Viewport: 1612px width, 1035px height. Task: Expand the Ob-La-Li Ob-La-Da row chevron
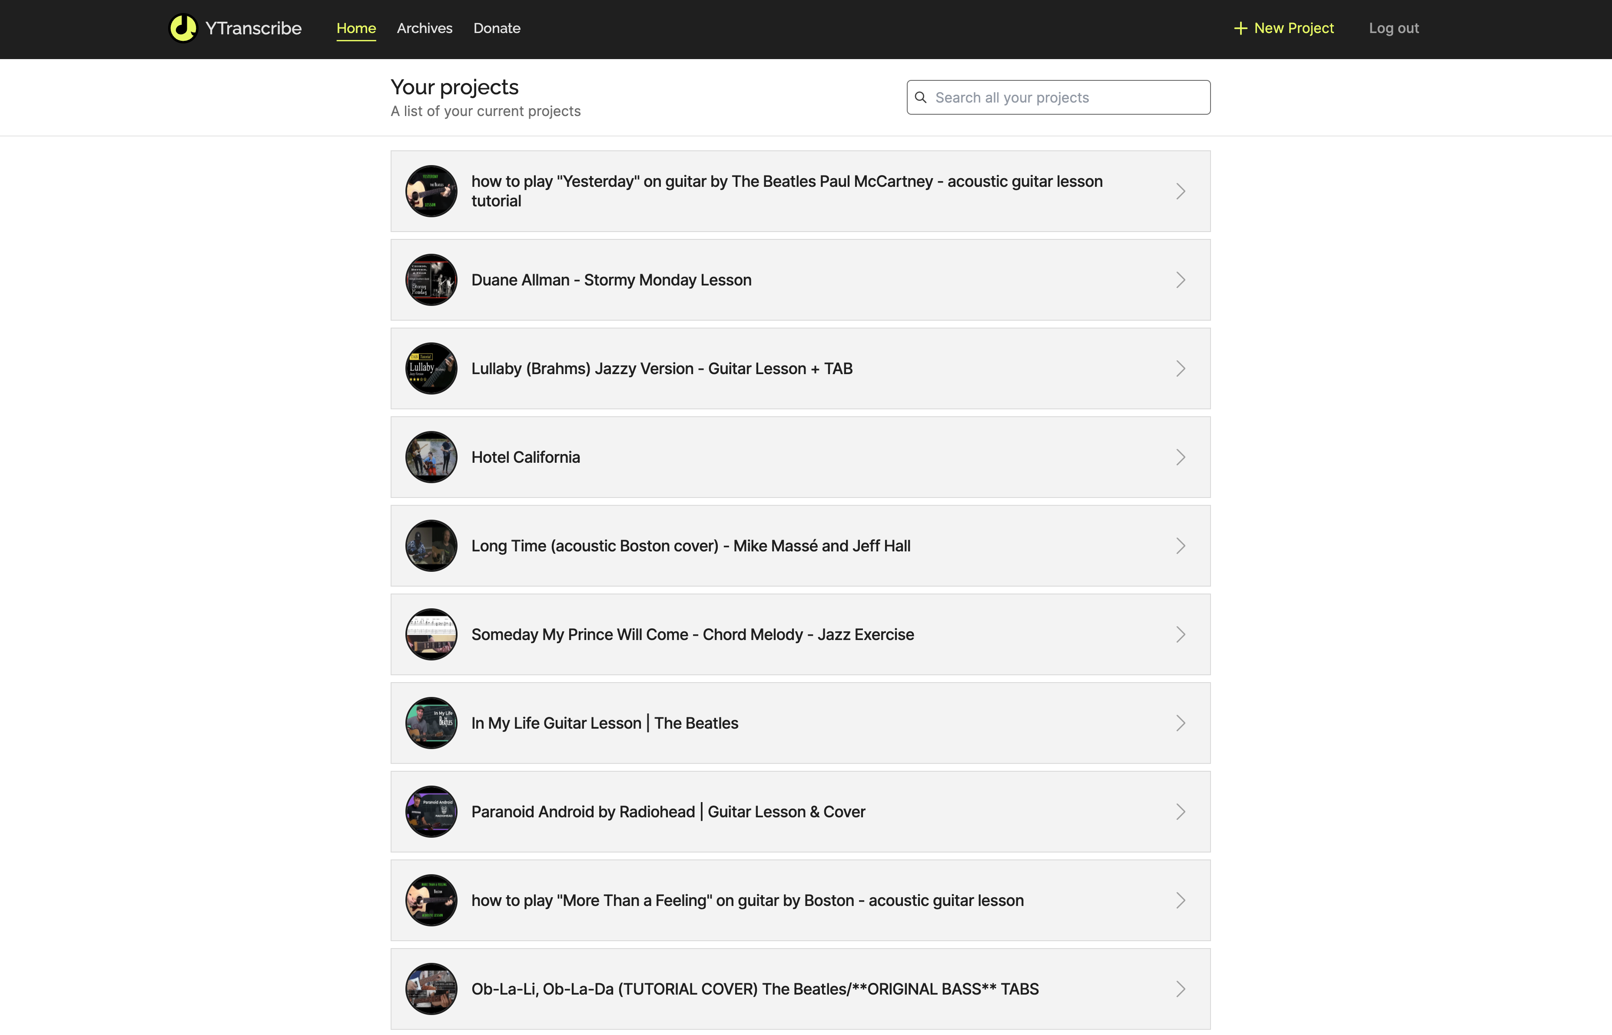(x=1181, y=989)
